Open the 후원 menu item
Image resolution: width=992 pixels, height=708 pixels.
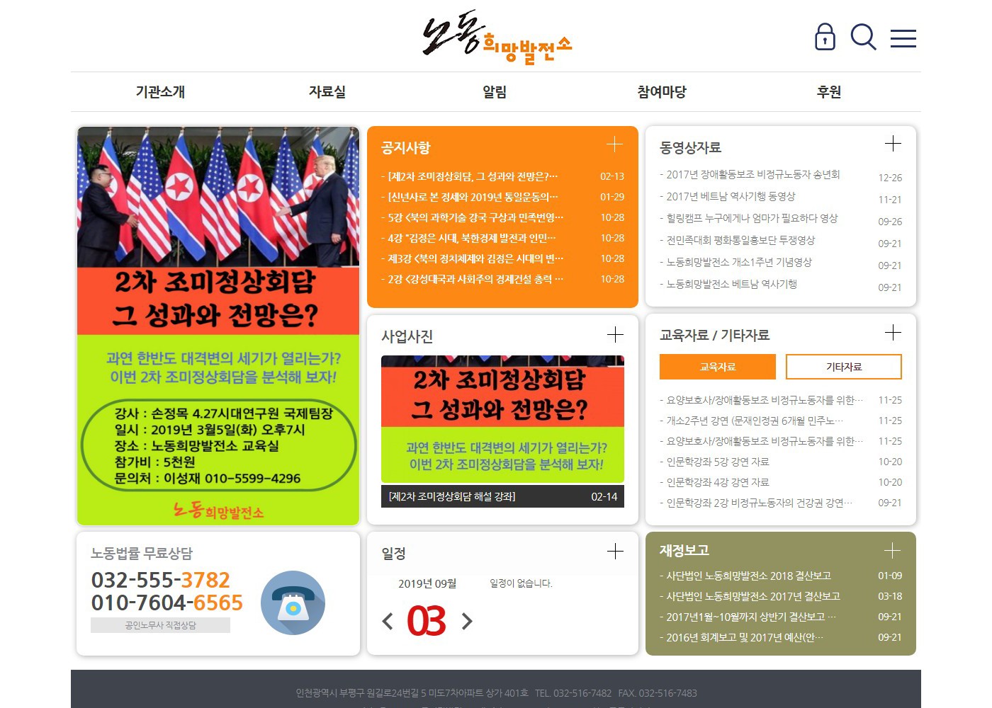click(828, 91)
